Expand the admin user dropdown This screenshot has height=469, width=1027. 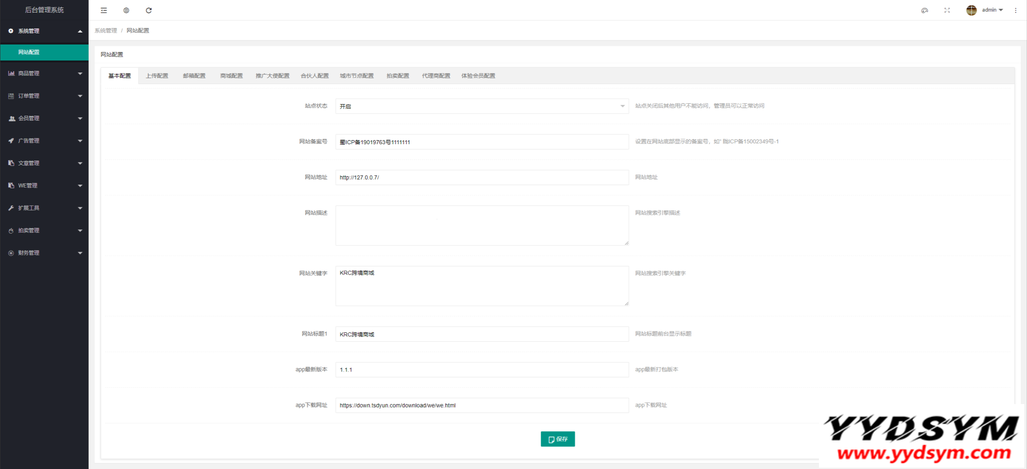[x=992, y=10]
